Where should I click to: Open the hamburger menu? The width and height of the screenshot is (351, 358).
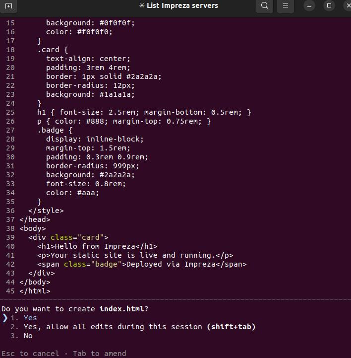(x=286, y=5)
